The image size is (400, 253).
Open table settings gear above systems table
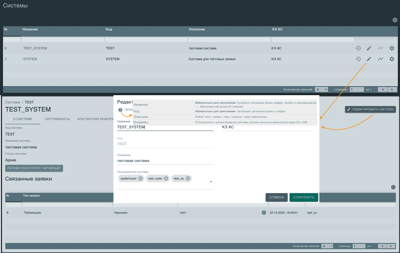(x=395, y=20)
